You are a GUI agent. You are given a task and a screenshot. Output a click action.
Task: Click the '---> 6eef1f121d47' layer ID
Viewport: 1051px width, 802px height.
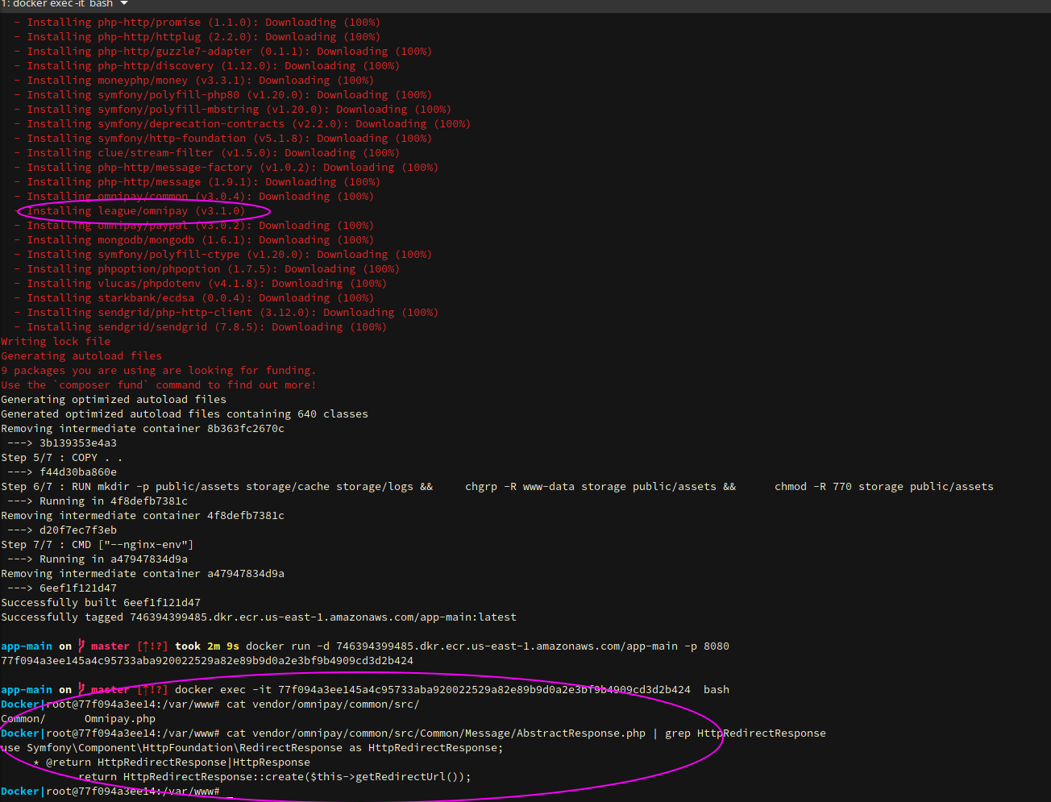coord(62,588)
